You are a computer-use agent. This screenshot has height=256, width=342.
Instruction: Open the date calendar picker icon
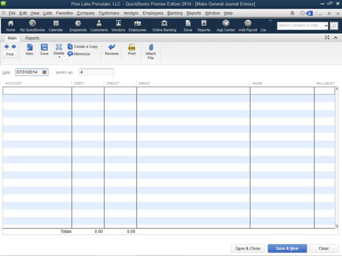tap(44, 72)
